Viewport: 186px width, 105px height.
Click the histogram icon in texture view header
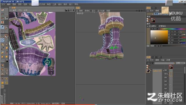pos(66,10)
